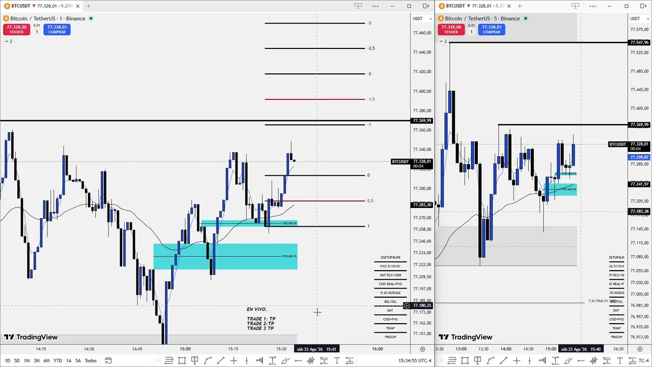Image resolution: width=652 pixels, height=367 pixels.
Task: Select rectangle drawing tool in right window toolbar
Action: [465, 361]
